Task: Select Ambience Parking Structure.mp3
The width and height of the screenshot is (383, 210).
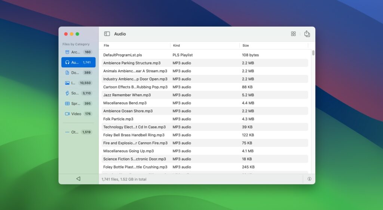Action: click(132, 63)
